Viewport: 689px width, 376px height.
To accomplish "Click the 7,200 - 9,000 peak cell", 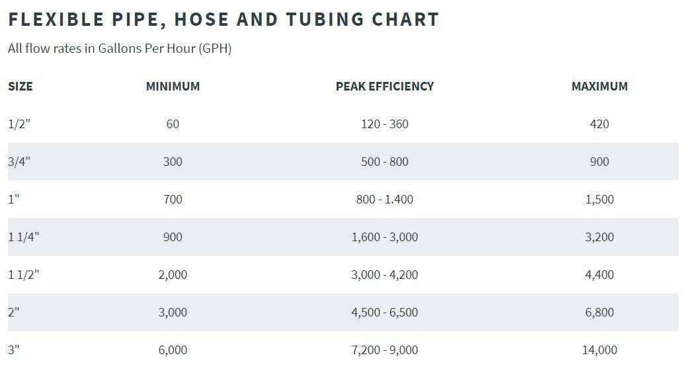I will click(x=385, y=350).
